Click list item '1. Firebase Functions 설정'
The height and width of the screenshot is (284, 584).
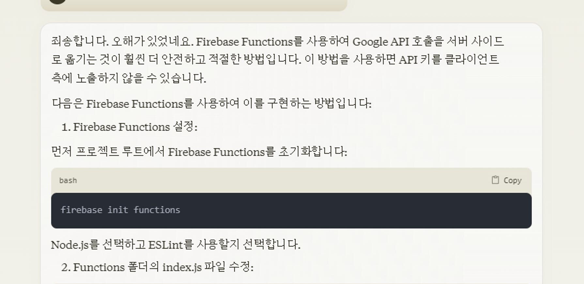pos(129,127)
